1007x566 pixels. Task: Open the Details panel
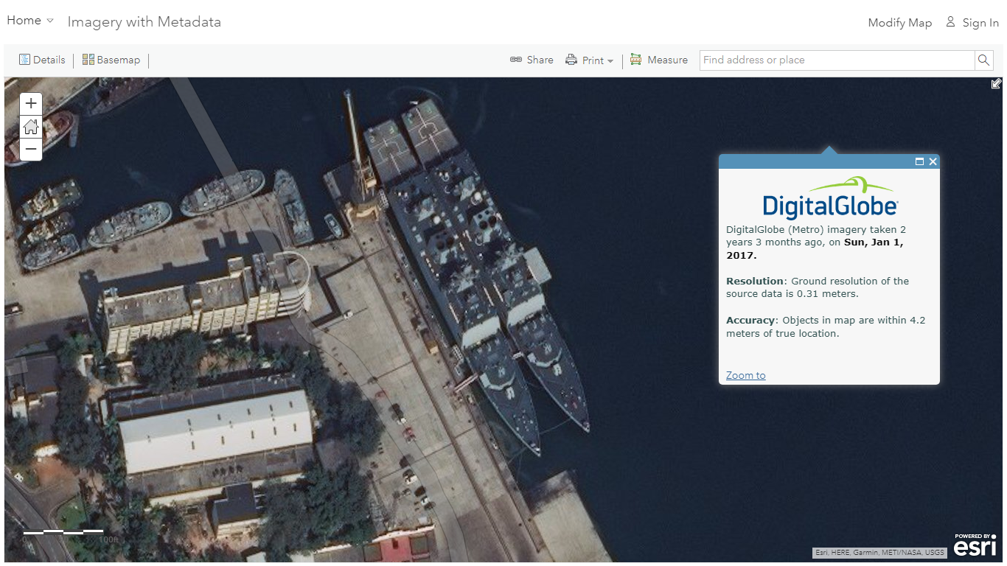(42, 60)
